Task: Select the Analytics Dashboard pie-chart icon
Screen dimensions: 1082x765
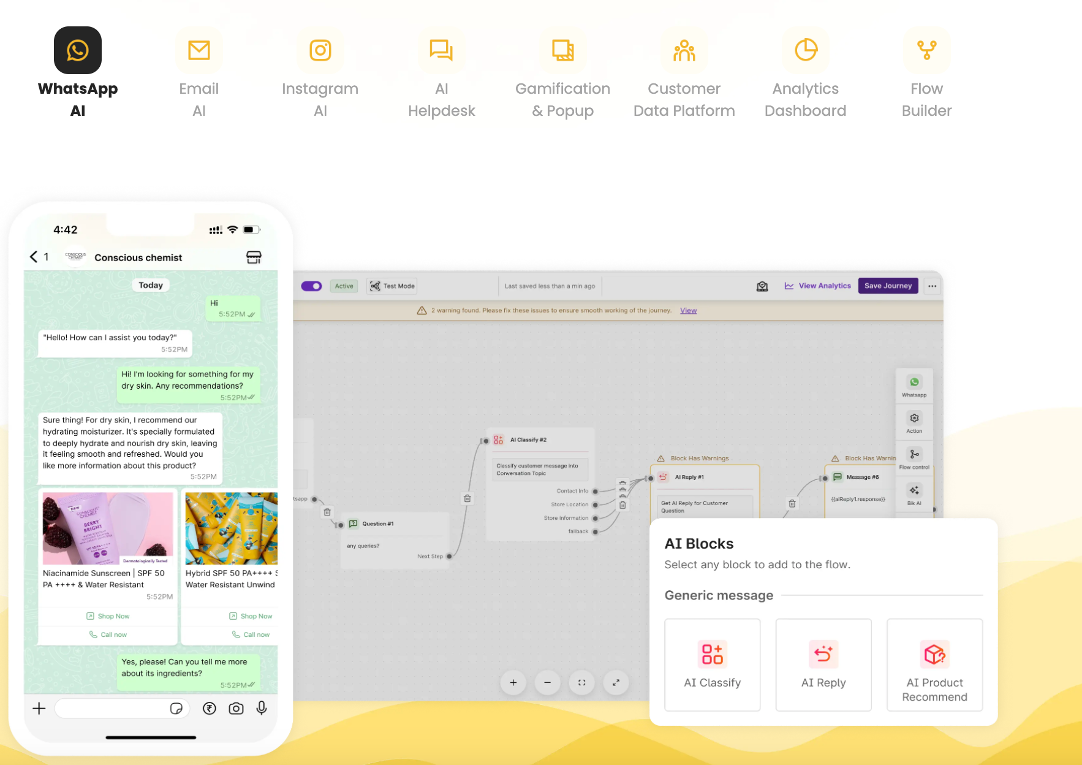Action: (805, 50)
